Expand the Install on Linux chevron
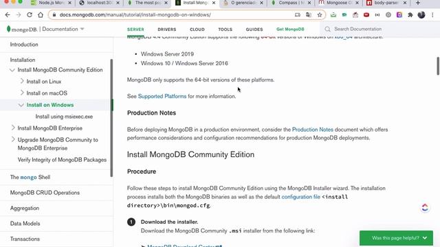440x247 pixels. tap(22, 81)
